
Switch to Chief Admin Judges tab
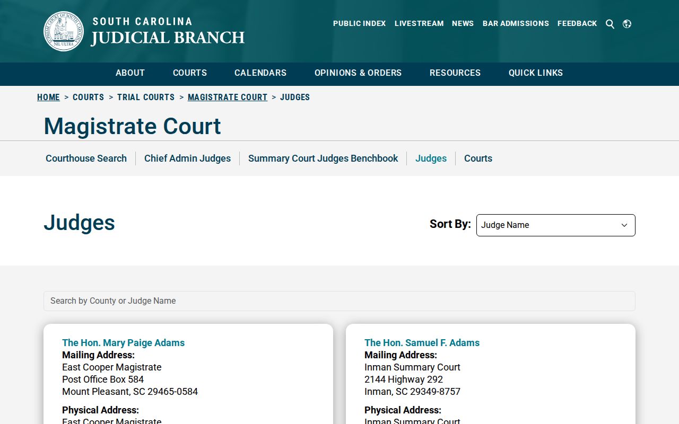click(187, 158)
